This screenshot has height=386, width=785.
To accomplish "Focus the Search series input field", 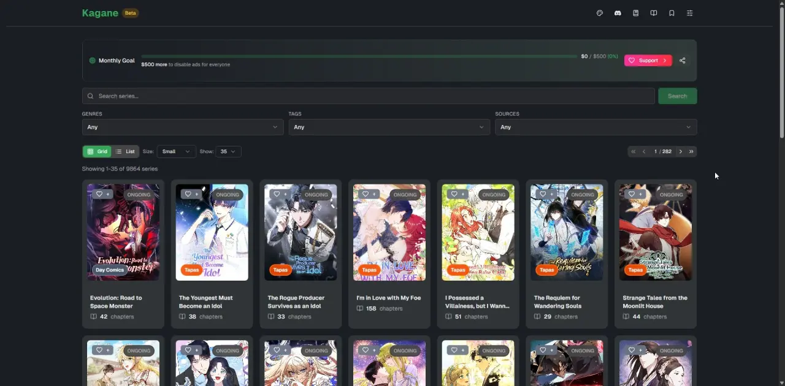I will pyautogui.click(x=369, y=96).
